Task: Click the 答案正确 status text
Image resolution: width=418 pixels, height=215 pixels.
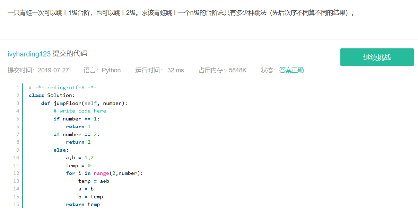Action: click(x=291, y=70)
